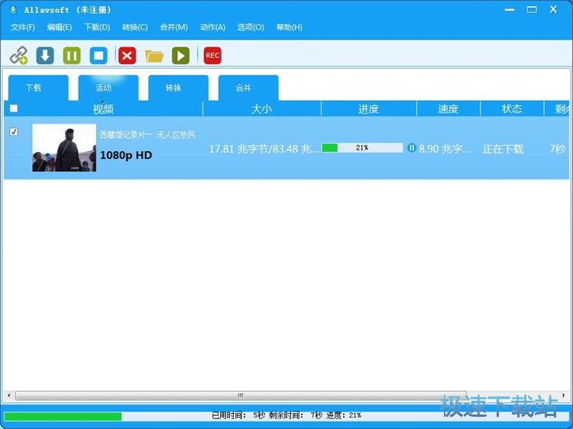Open 文件(F) menu
The image size is (573, 429).
[23, 27]
